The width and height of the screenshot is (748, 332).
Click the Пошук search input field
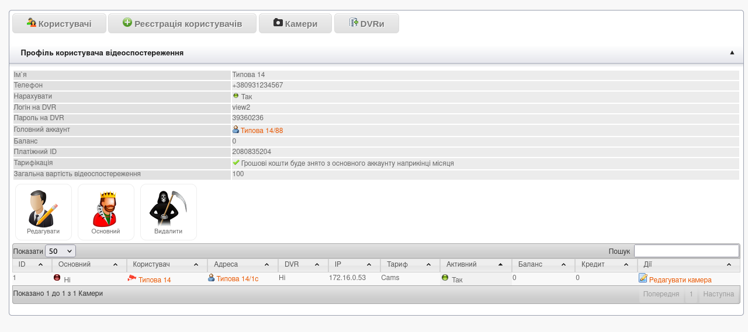point(686,251)
